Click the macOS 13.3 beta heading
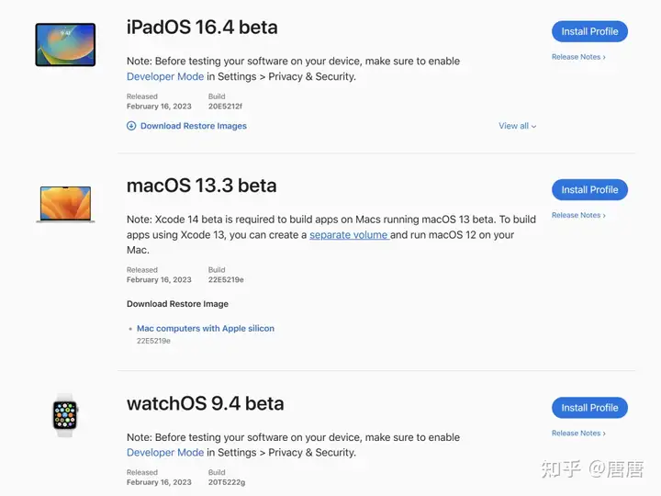This screenshot has height=496, width=661. point(201,186)
